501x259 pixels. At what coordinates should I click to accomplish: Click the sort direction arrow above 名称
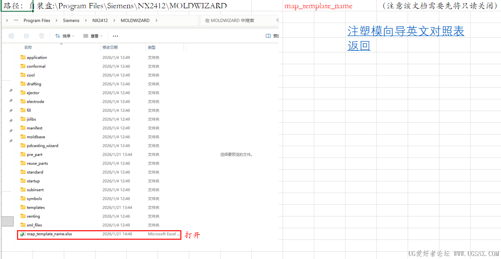click(x=61, y=44)
